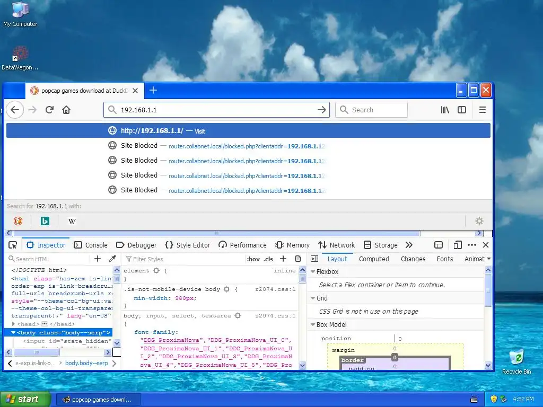Expand the head element node
543x407 pixels.
(x=13, y=324)
